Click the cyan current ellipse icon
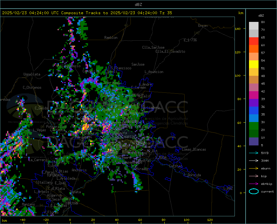277x224 pixels. 254,191
